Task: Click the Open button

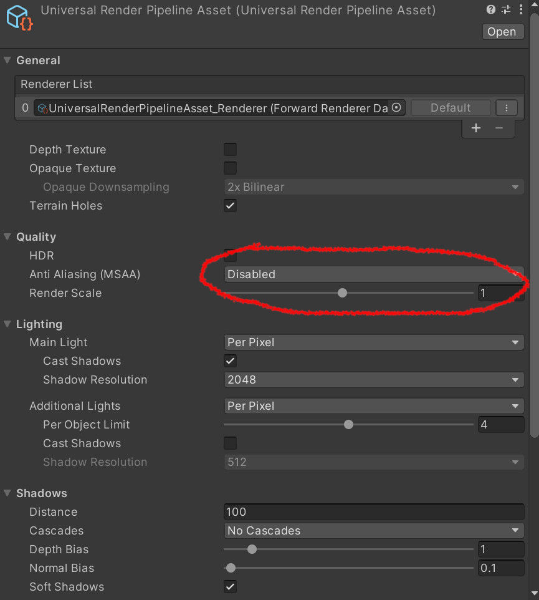Action: (502, 31)
